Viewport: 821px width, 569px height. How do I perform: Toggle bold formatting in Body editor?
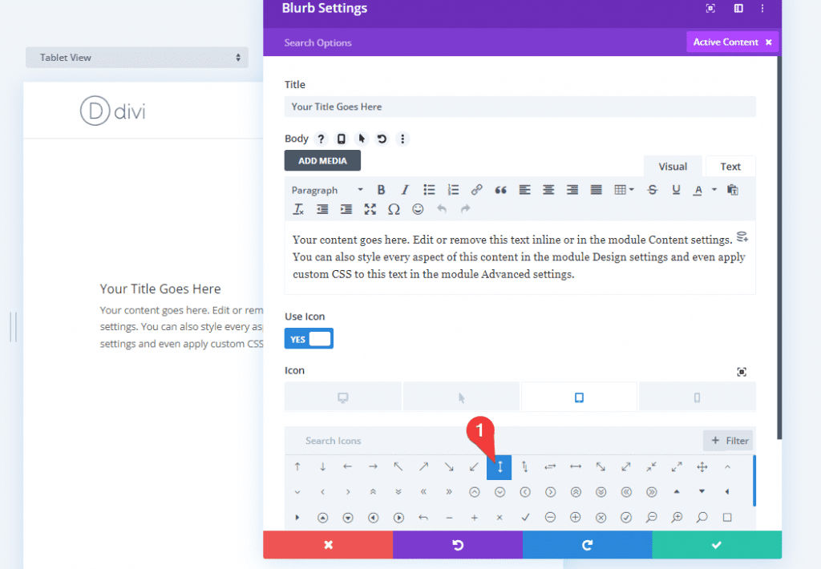point(381,190)
